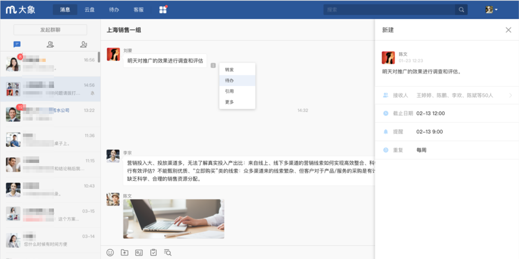Open conversation dated 03-14
The height and width of the screenshot is (259, 519).
point(50,240)
